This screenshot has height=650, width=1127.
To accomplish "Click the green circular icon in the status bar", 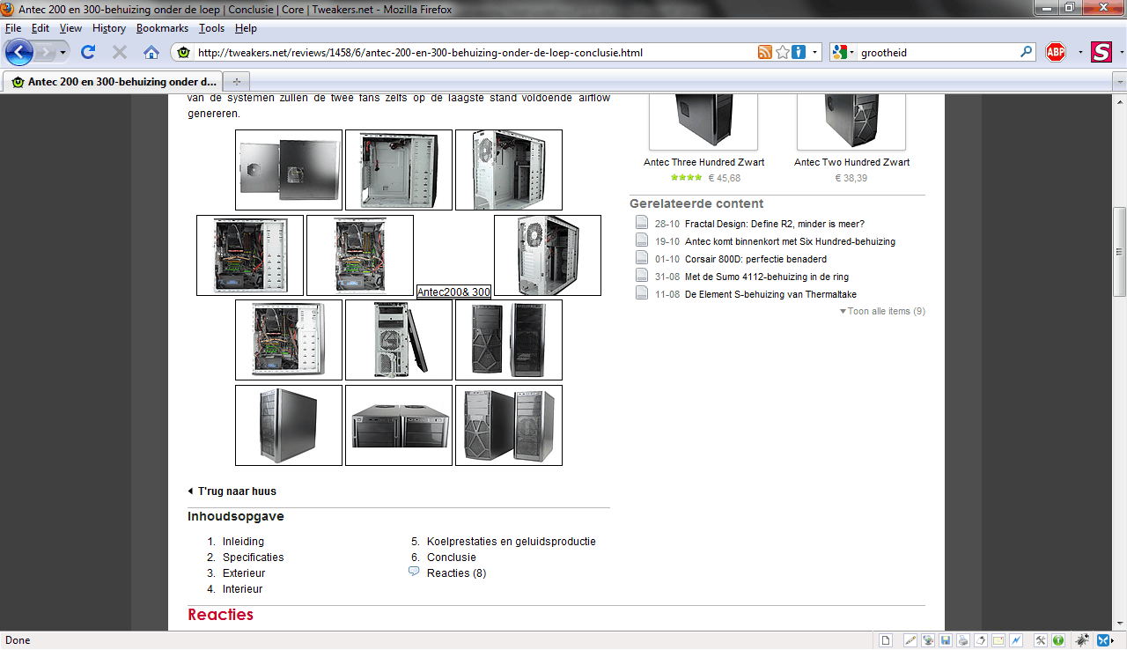I will (1058, 640).
